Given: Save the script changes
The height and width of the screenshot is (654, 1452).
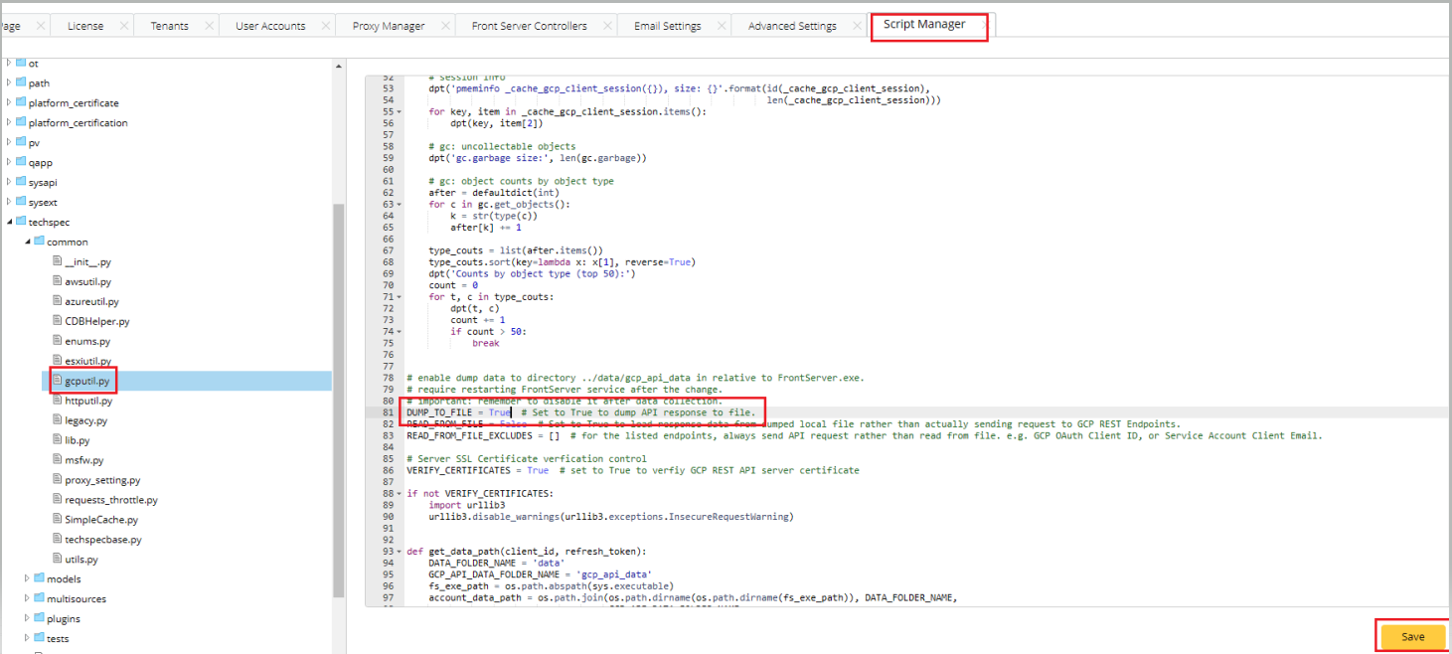Looking at the screenshot, I should pyautogui.click(x=1411, y=636).
